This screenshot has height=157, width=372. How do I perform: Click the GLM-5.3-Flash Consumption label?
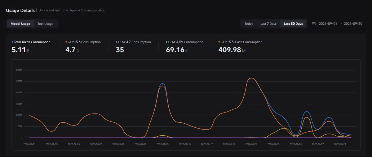[x=241, y=42]
